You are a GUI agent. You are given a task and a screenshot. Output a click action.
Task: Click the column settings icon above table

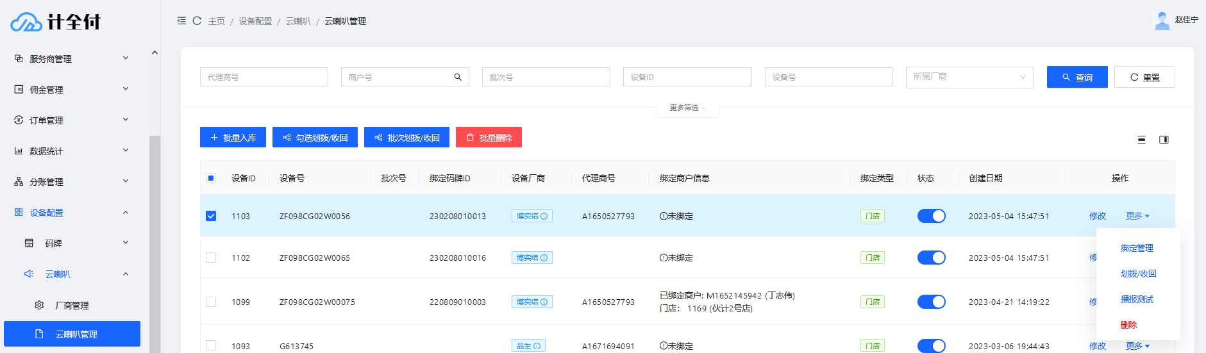coord(1164,140)
